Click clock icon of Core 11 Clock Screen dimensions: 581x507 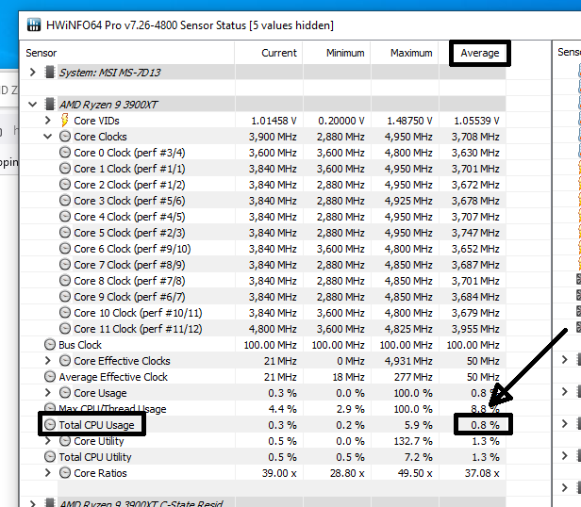tap(65, 329)
